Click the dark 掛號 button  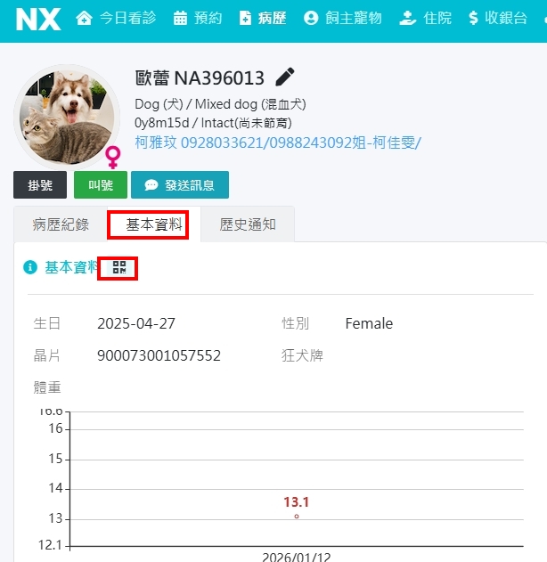coord(40,185)
